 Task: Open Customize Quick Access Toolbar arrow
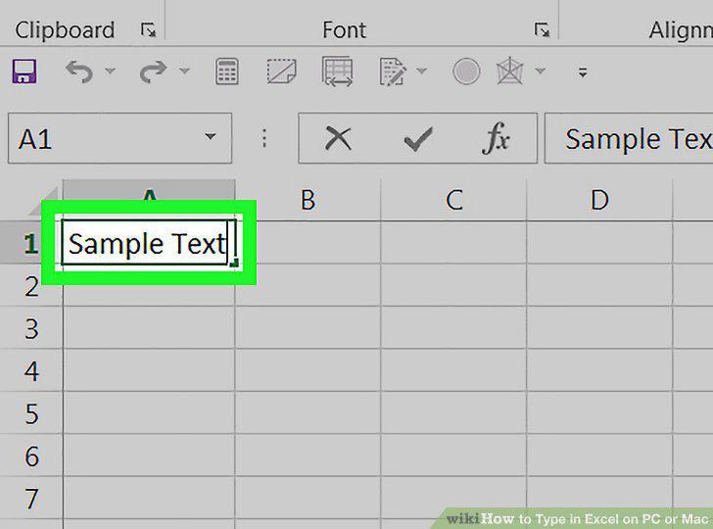coord(583,72)
